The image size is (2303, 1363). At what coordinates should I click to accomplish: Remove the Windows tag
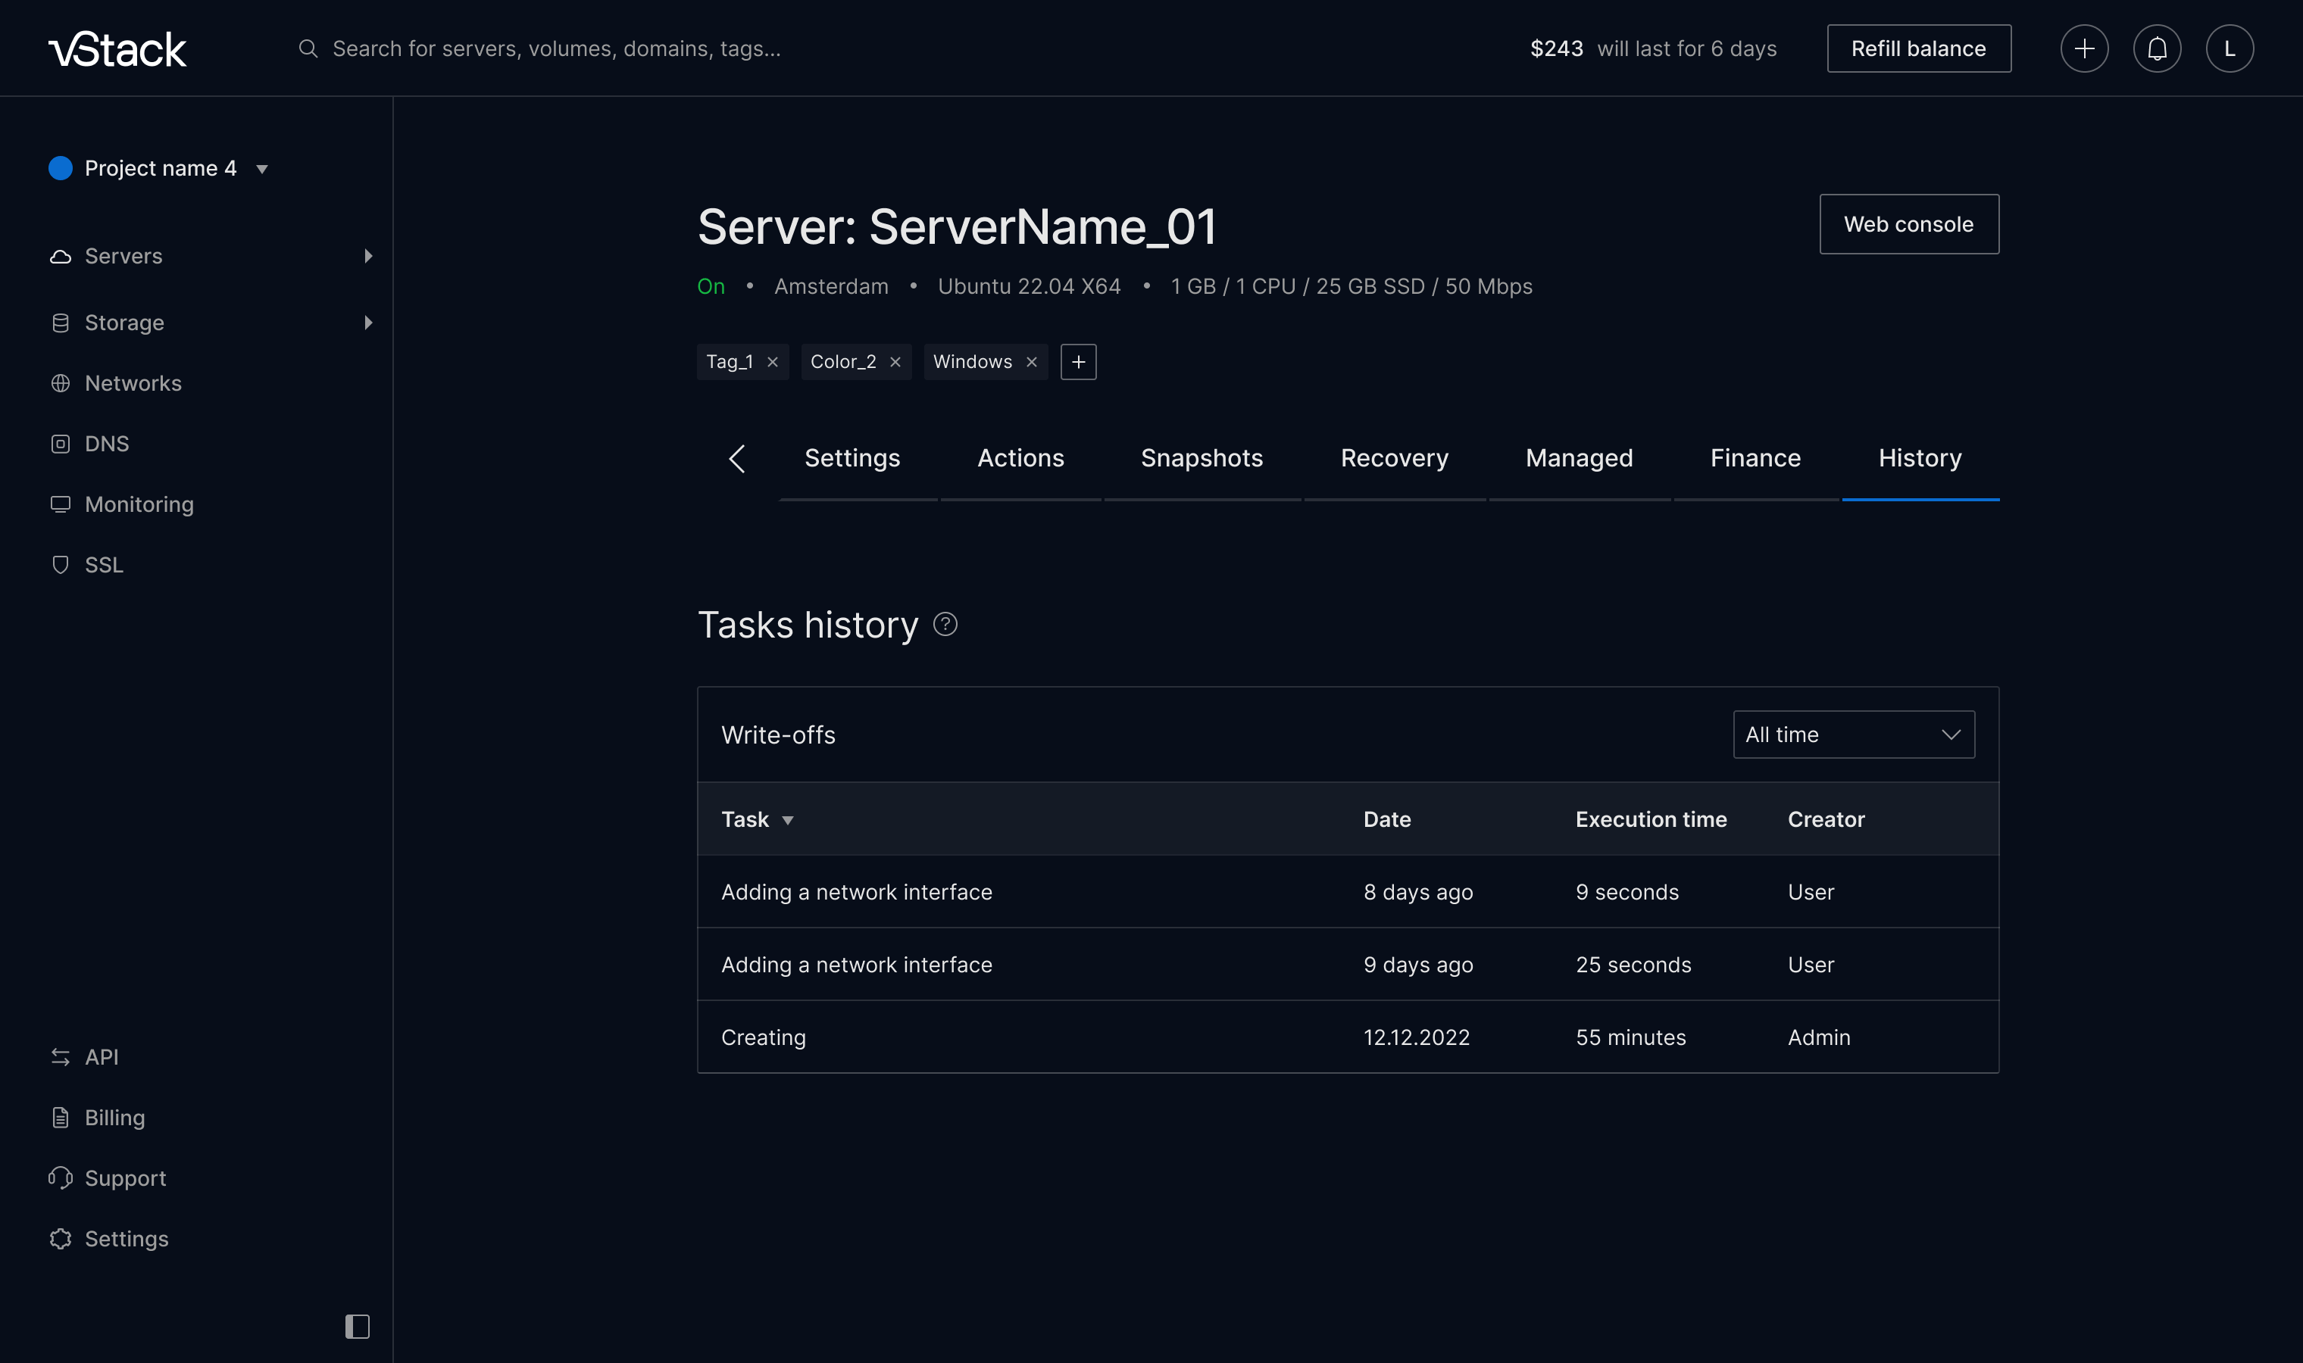[x=1032, y=362]
